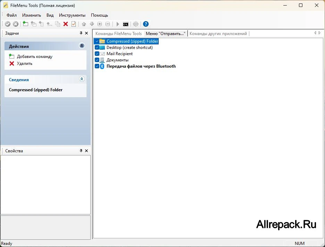Minimize the FileMenu Tools window

click(285, 6)
